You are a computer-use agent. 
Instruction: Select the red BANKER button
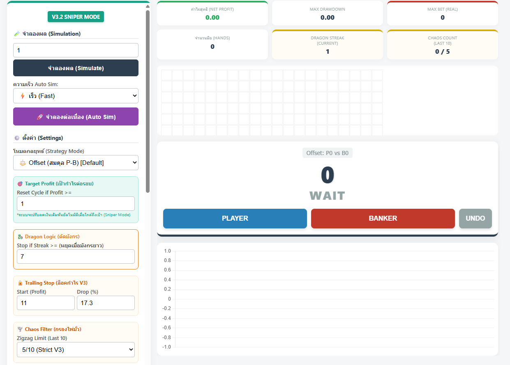point(383,218)
